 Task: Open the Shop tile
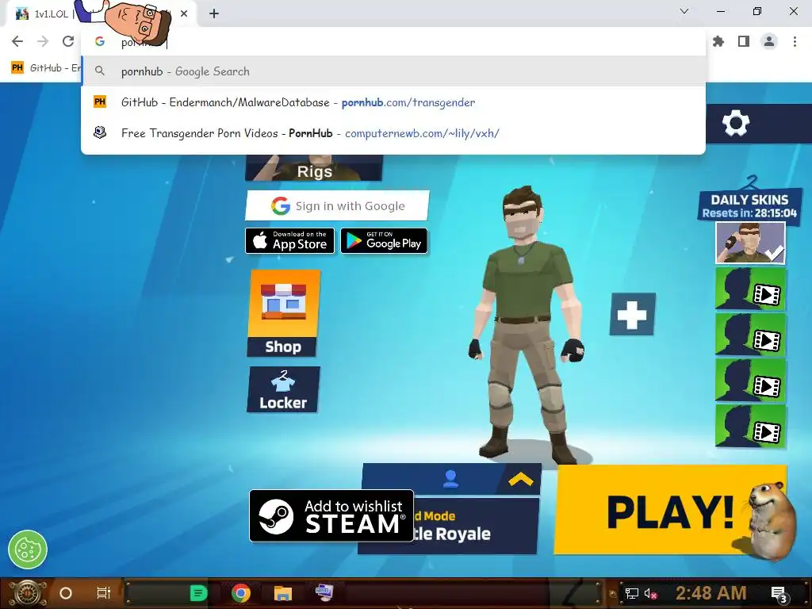(283, 313)
